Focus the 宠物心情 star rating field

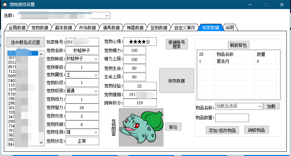pos(140,42)
